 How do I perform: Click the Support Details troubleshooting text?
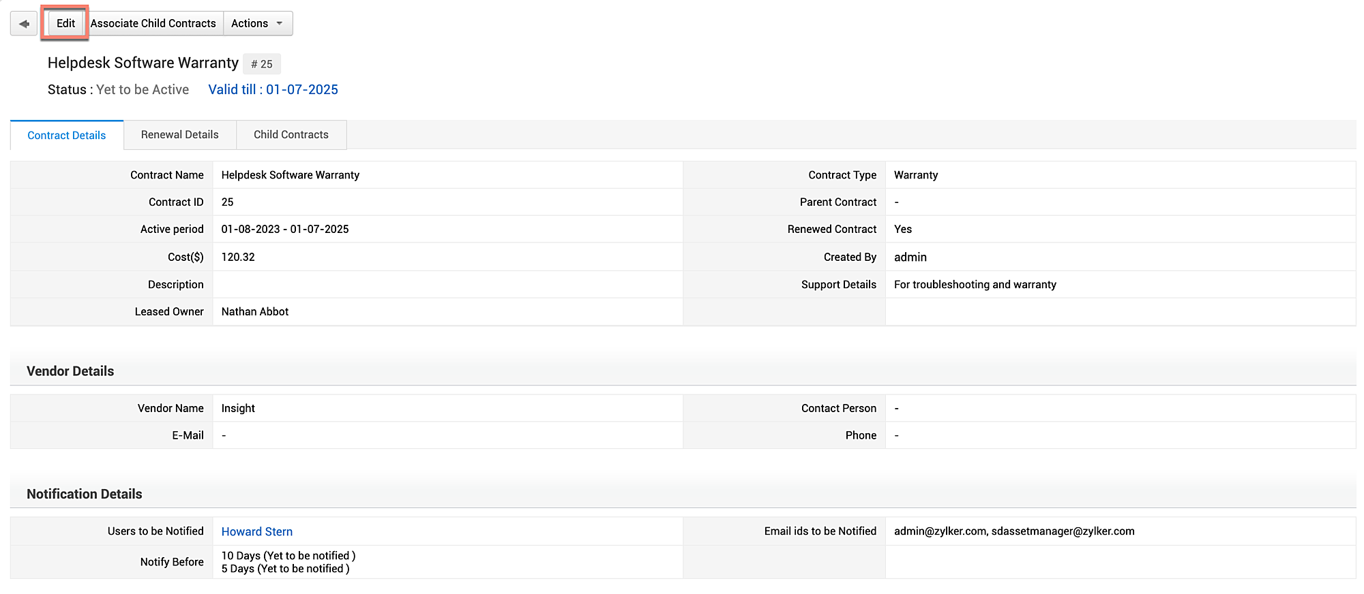pos(975,284)
